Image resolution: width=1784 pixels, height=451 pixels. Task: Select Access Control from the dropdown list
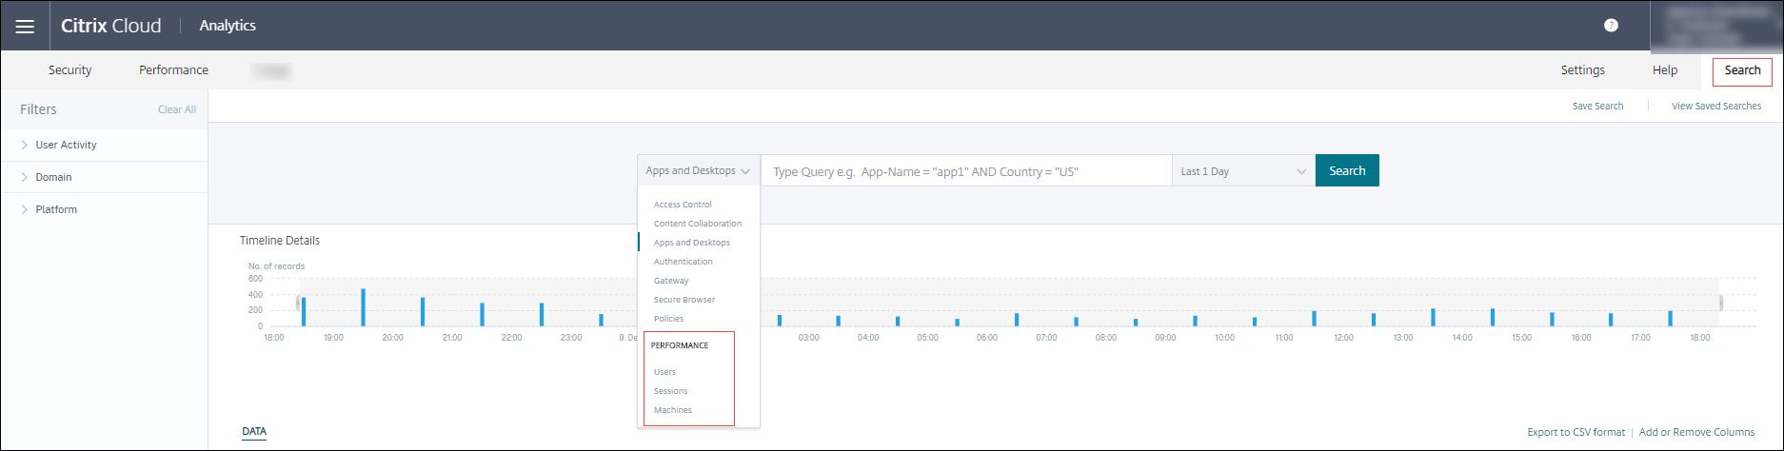683,205
